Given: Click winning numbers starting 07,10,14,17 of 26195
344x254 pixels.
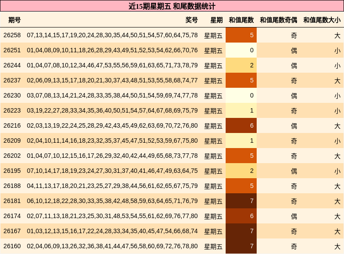Looking at the screenshot, I should click(x=112, y=171).
